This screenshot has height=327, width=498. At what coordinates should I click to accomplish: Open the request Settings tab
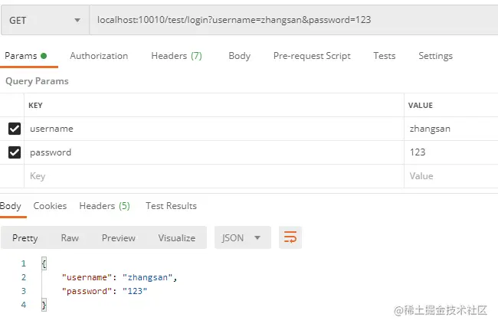[x=435, y=56]
